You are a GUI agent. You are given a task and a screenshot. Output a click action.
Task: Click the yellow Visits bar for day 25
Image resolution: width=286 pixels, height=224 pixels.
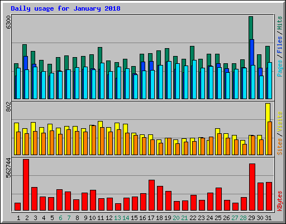(x=217, y=130)
